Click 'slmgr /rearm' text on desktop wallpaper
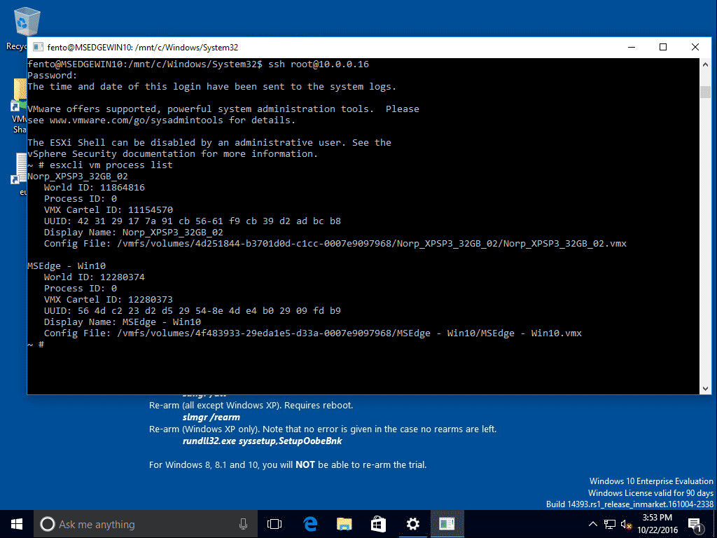Image resolution: width=717 pixels, height=538 pixels. click(x=211, y=418)
